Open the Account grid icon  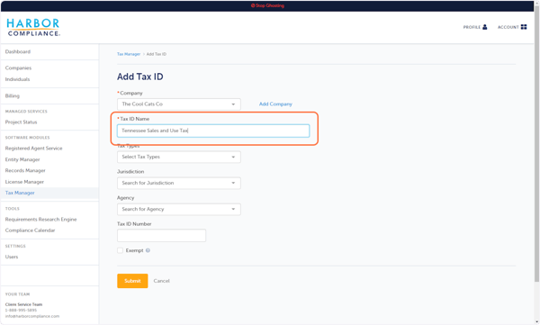coord(524,27)
